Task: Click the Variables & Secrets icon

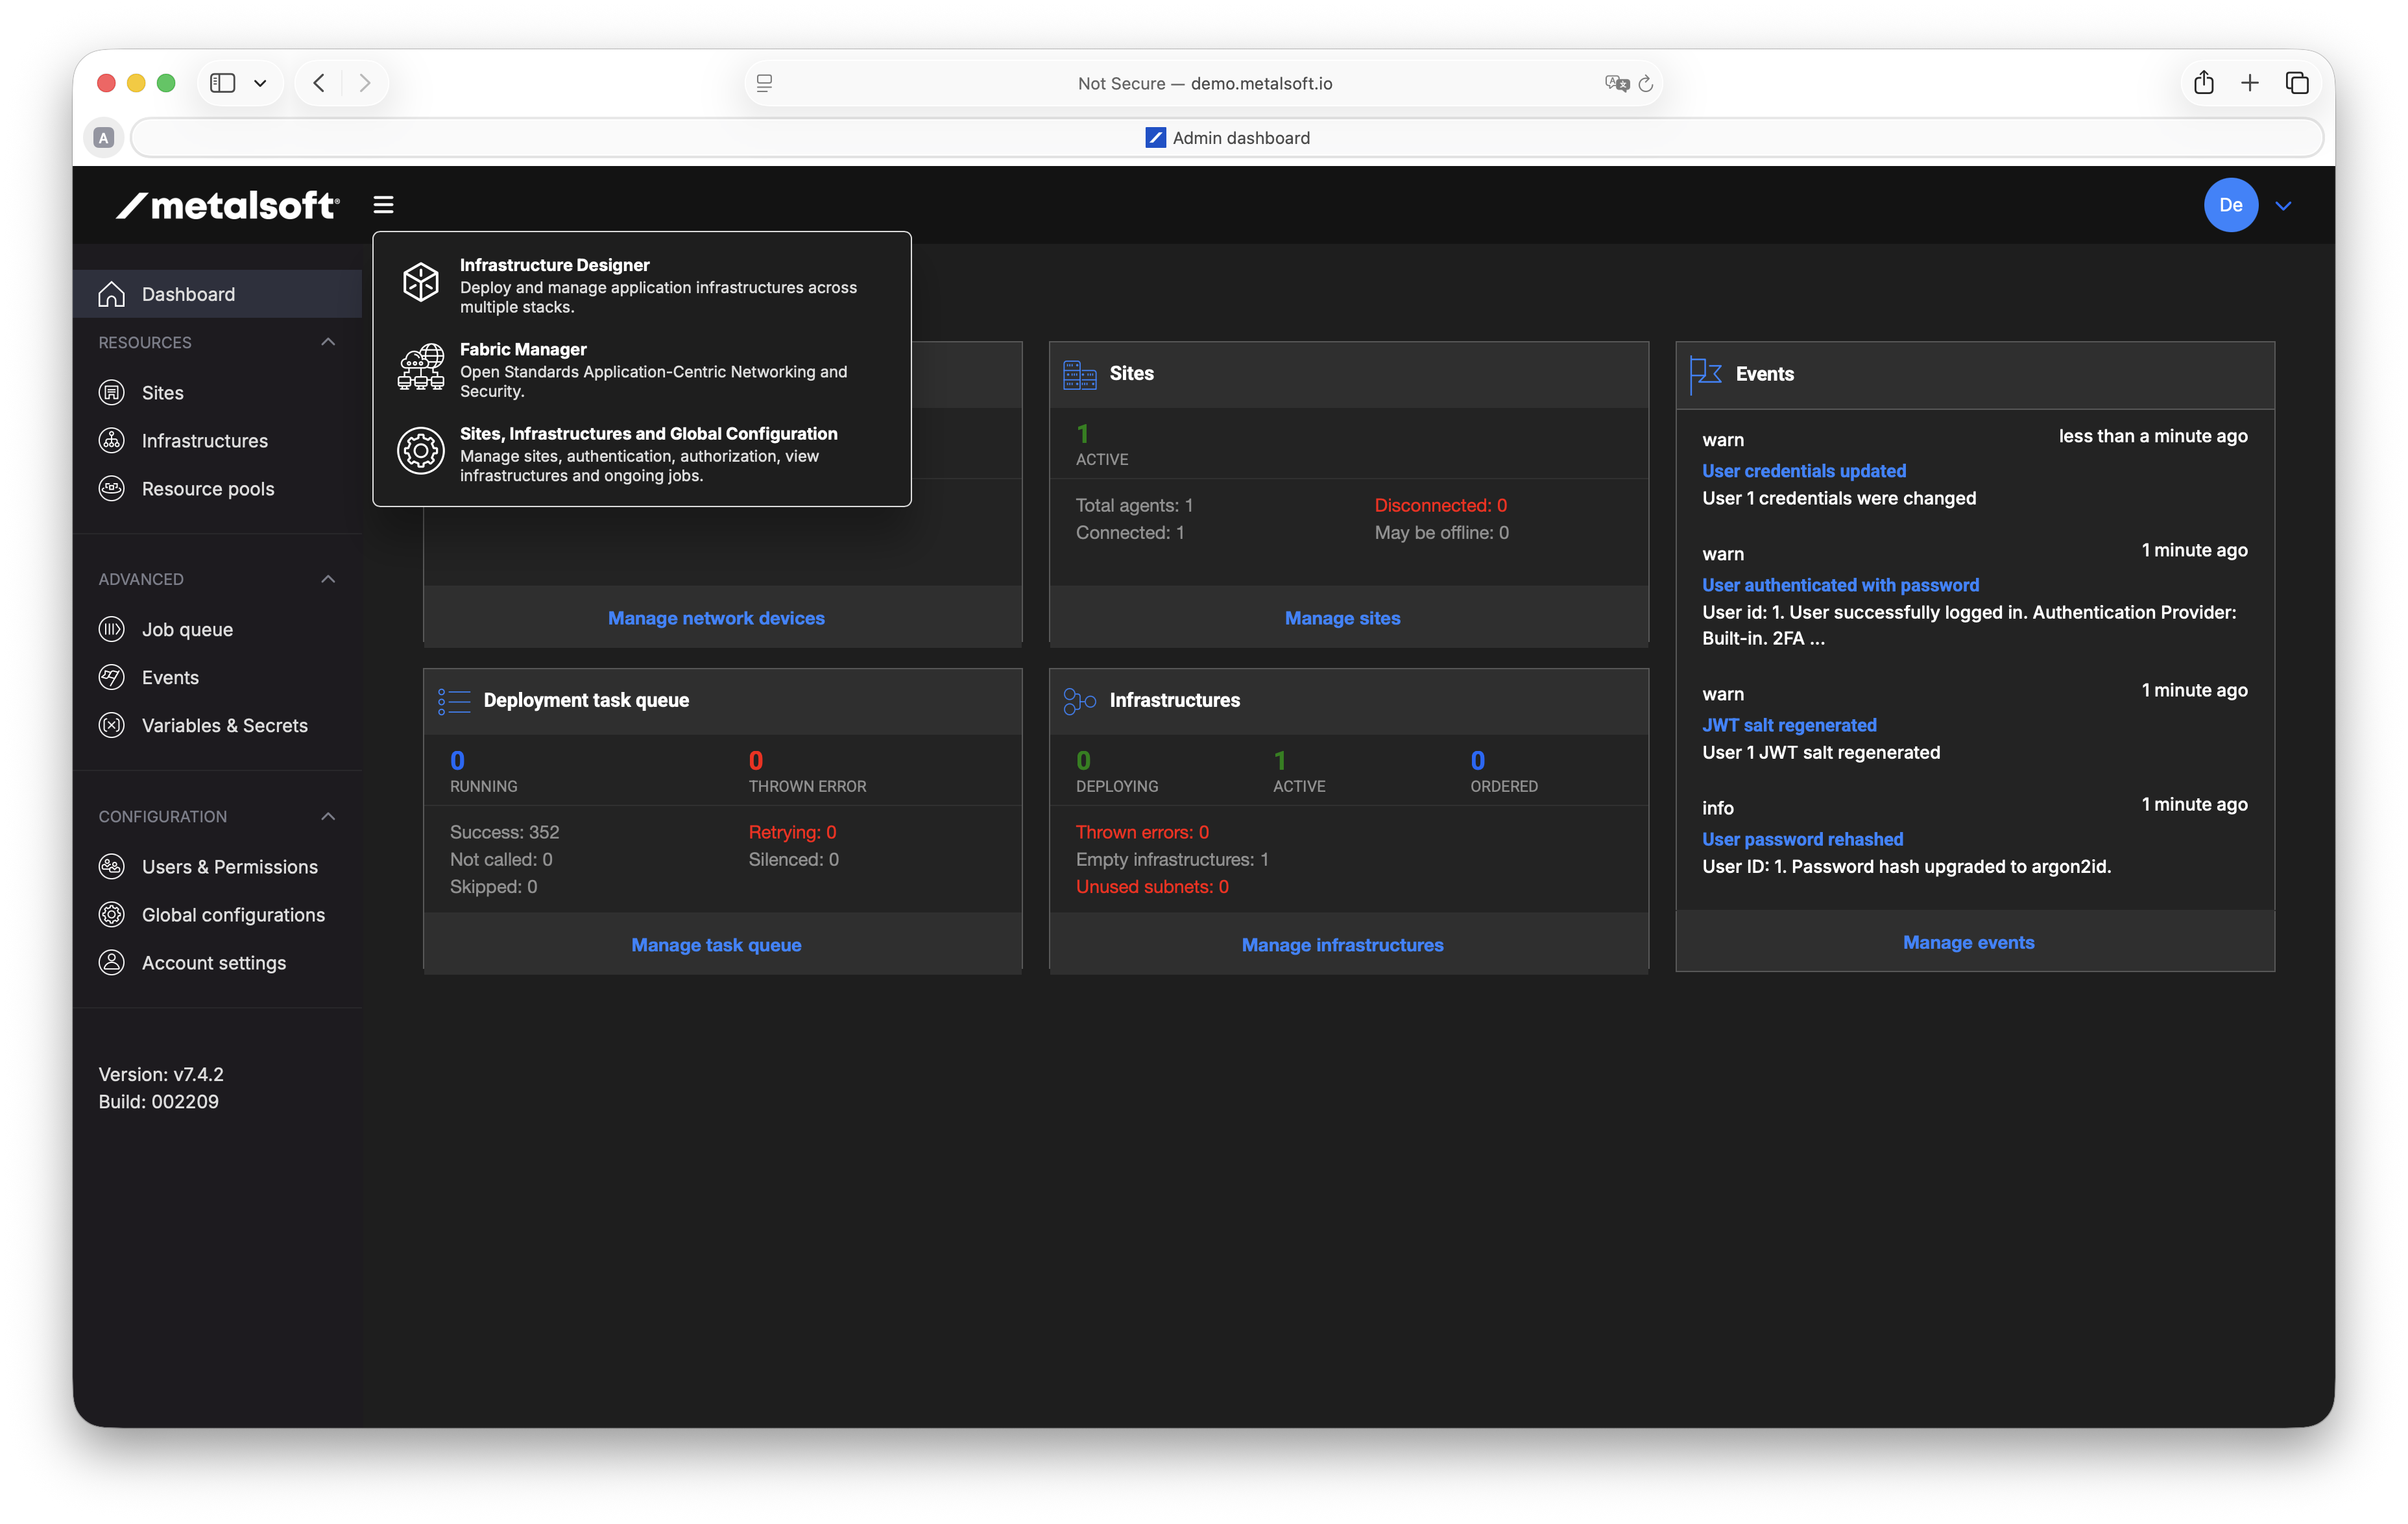Action: pos(112,725)
